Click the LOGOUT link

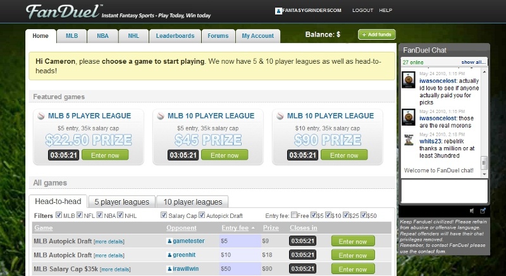(362, 10)
